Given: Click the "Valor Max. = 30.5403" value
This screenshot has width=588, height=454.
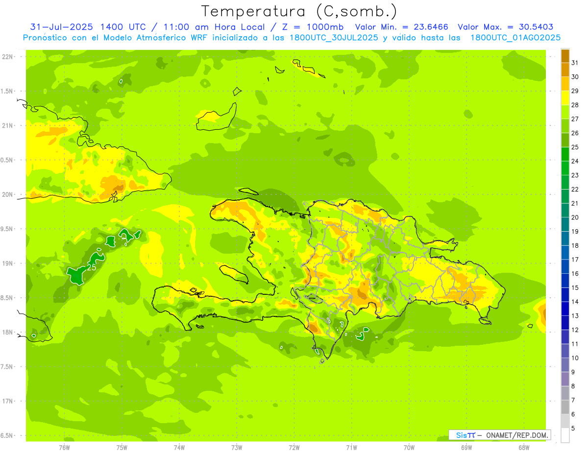Looking at the screenshot, I should click(505, 27).
